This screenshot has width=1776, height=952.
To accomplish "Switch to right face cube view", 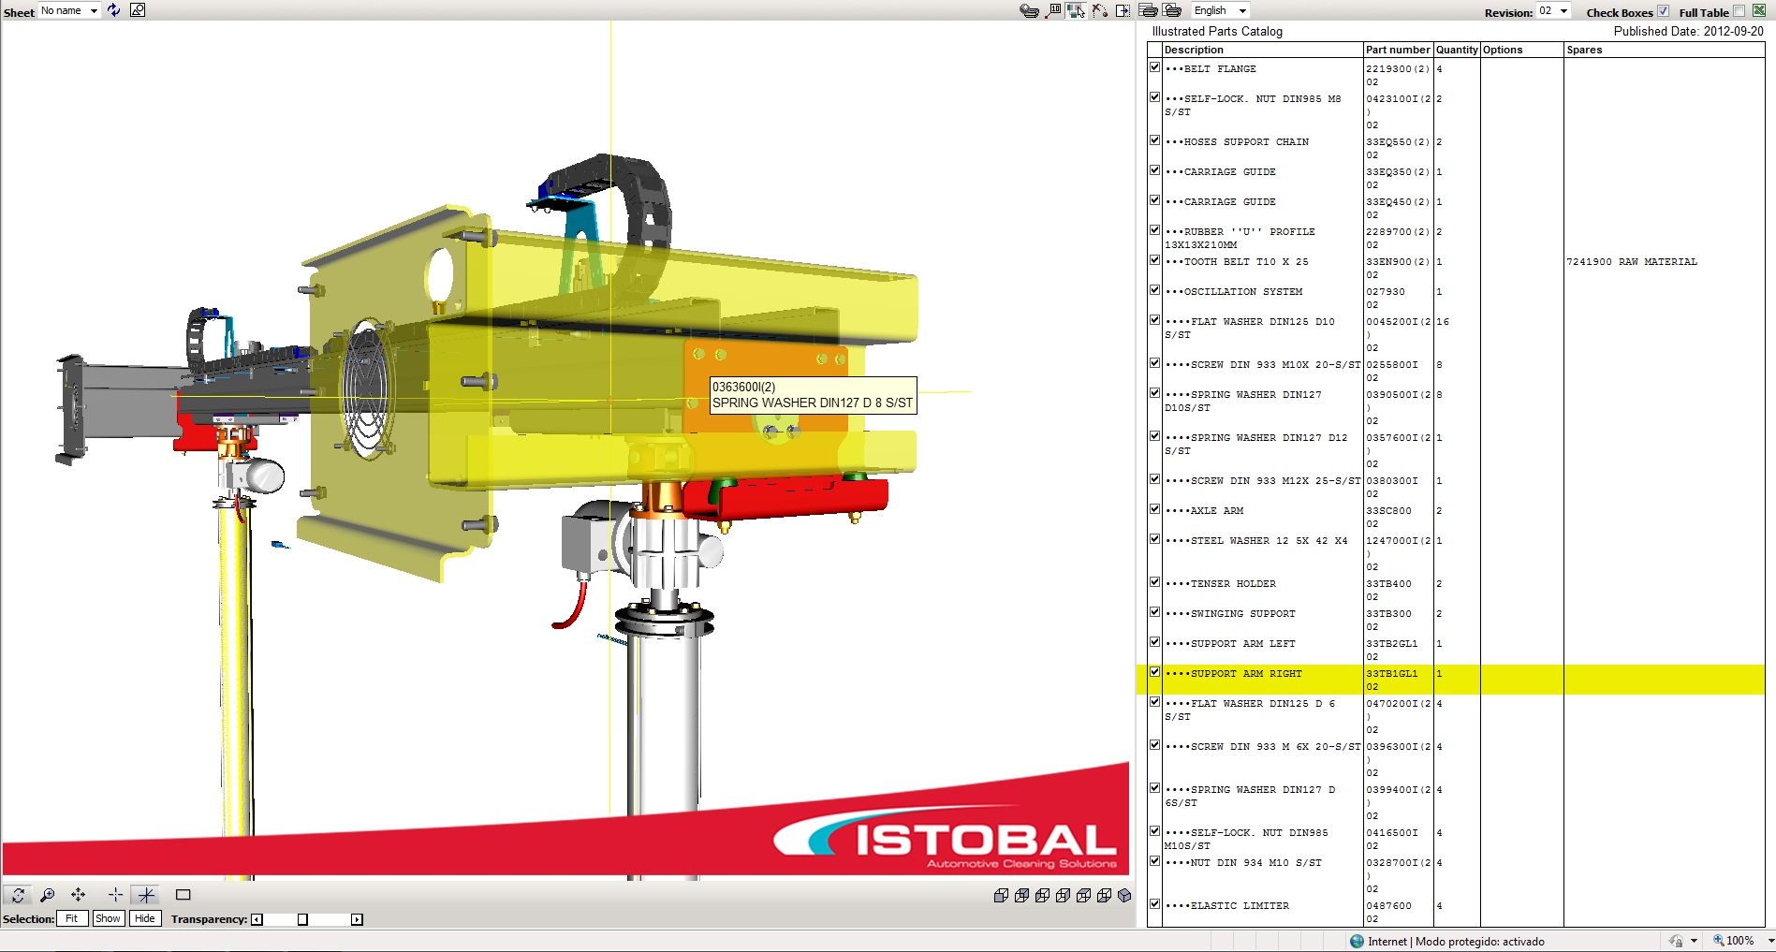I will pyautogui.click(x=1063, y=896).
